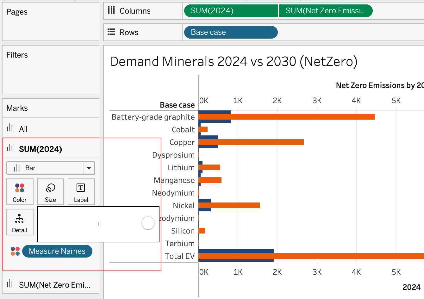Select SUM(Net Zero Emissi.. pill in Columns

pos(326,11)
